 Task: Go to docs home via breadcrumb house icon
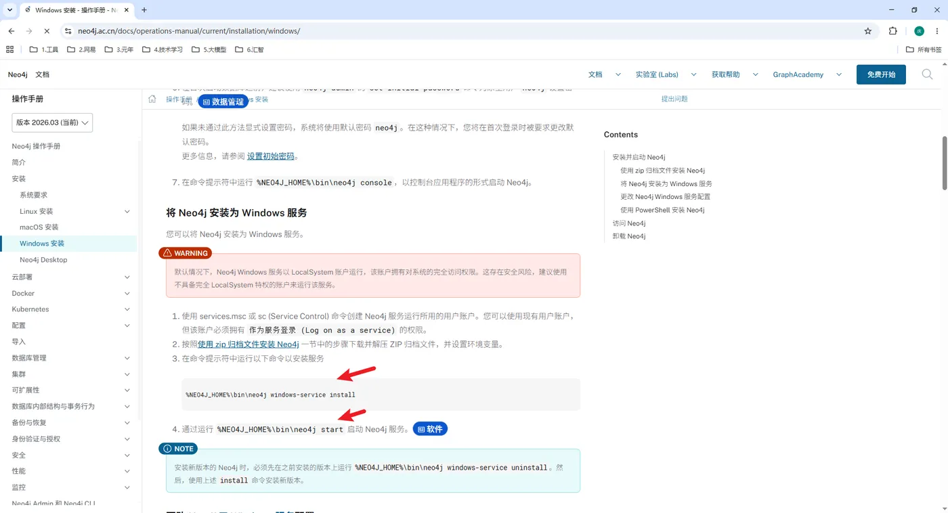point(152,99)
